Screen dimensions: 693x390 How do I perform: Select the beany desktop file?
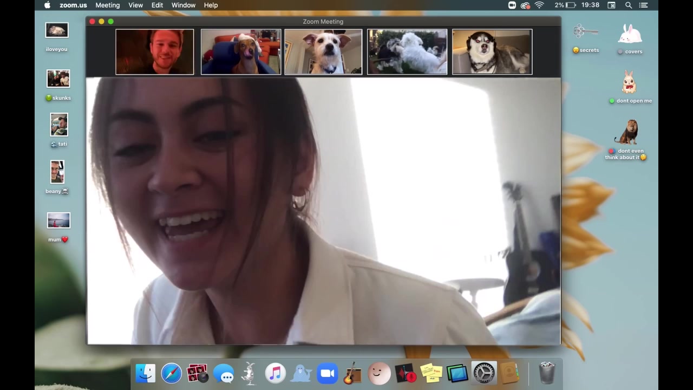57,177
